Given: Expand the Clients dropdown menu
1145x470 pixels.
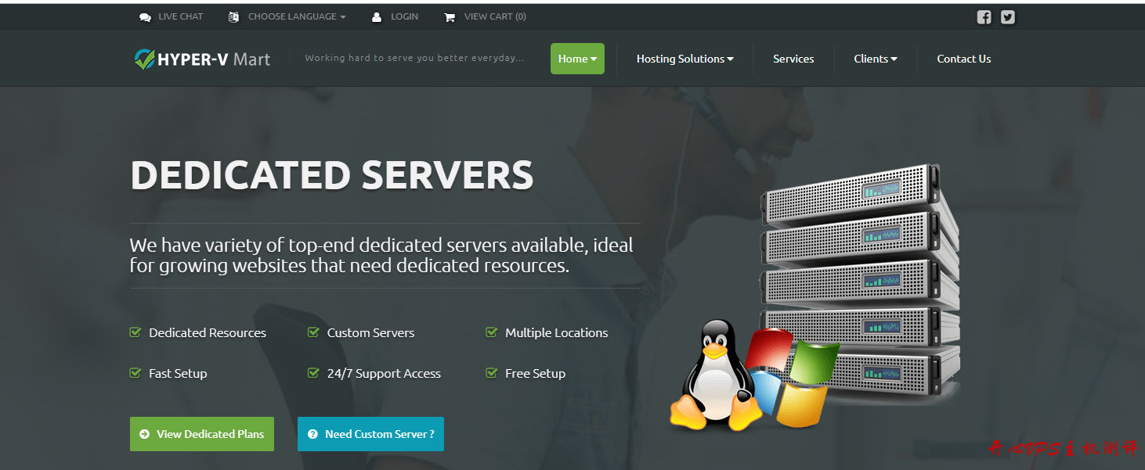Looking at the screenshot, I should [875, 59].
